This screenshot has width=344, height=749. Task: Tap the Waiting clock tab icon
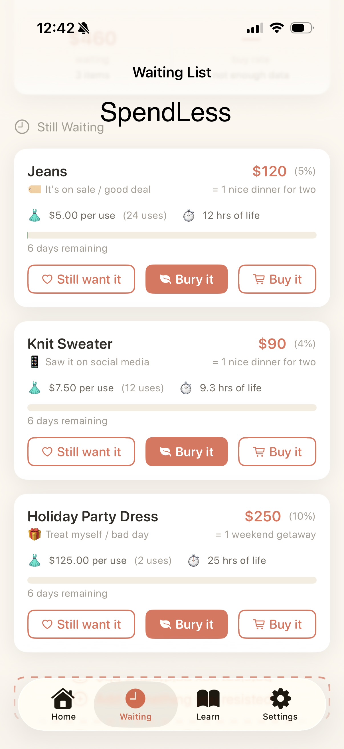[x=135, y=698]
